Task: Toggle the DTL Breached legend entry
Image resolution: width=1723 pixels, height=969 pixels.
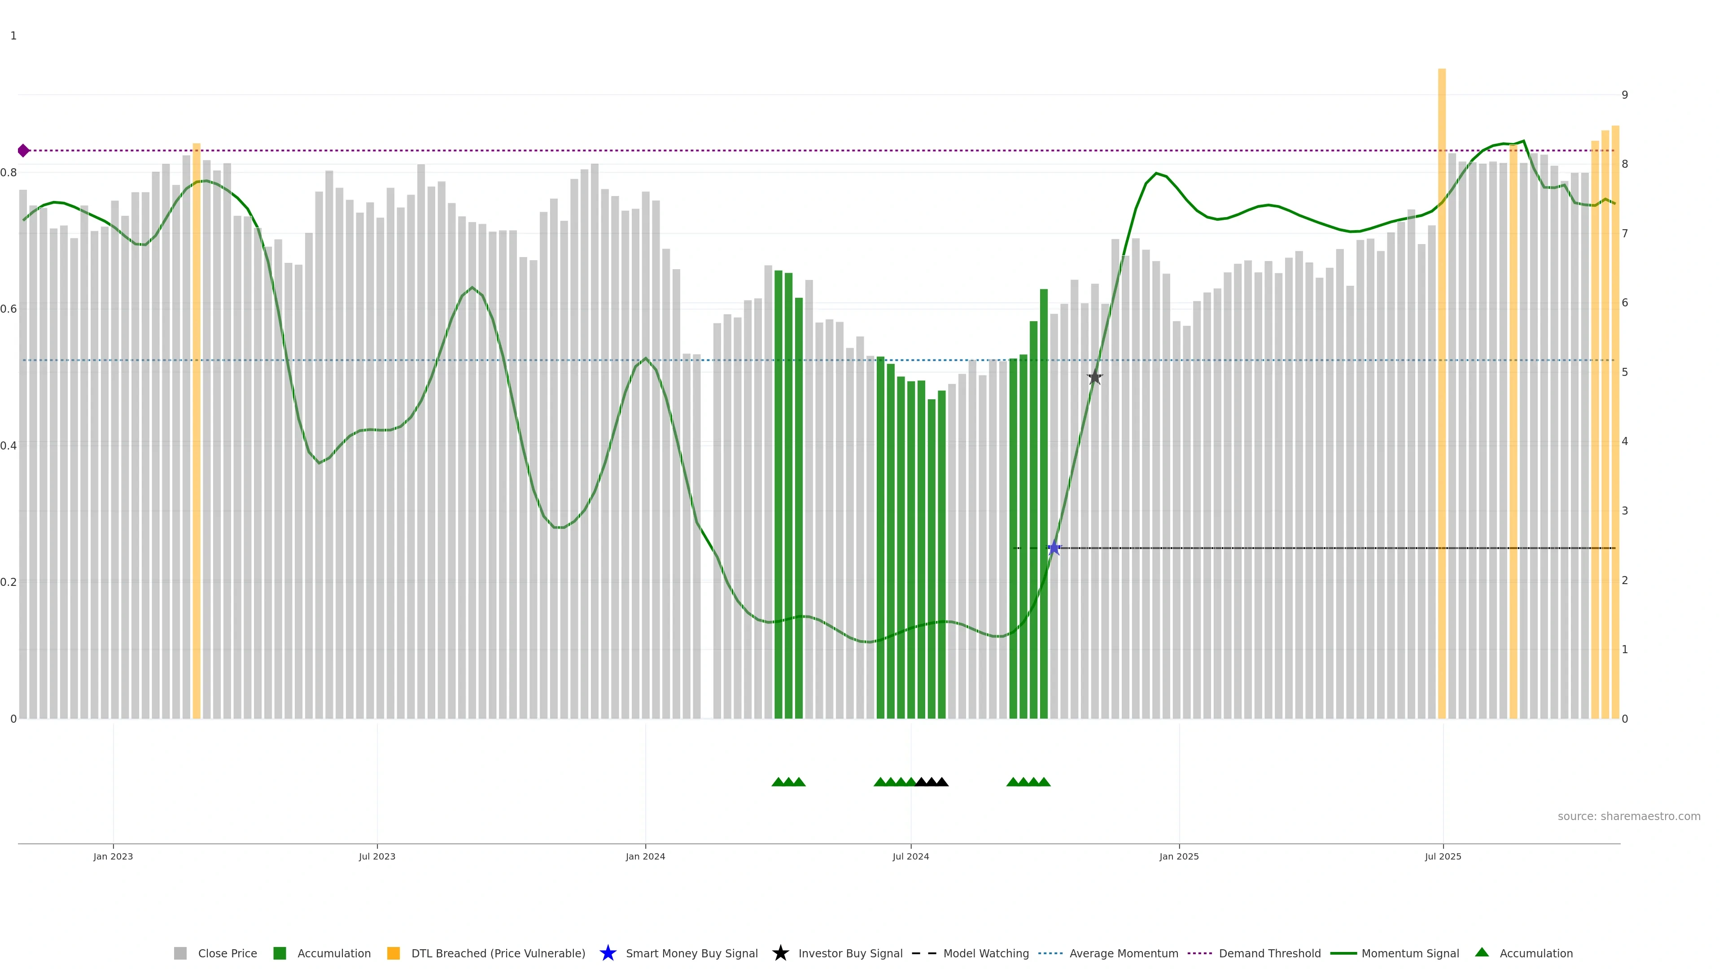Action: tap(498, 954)
